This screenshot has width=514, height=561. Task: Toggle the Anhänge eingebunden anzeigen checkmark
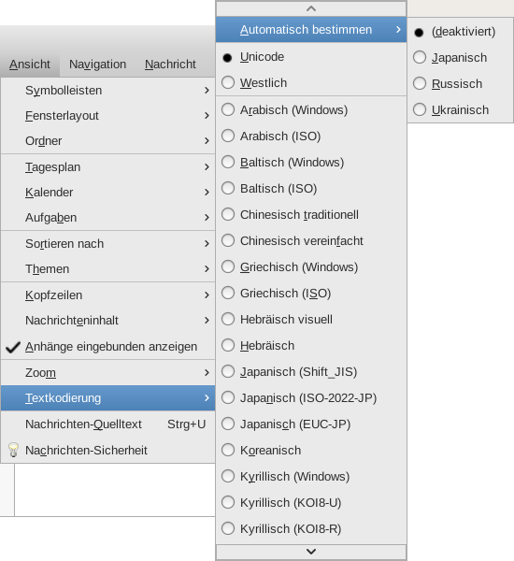[13, 347]
